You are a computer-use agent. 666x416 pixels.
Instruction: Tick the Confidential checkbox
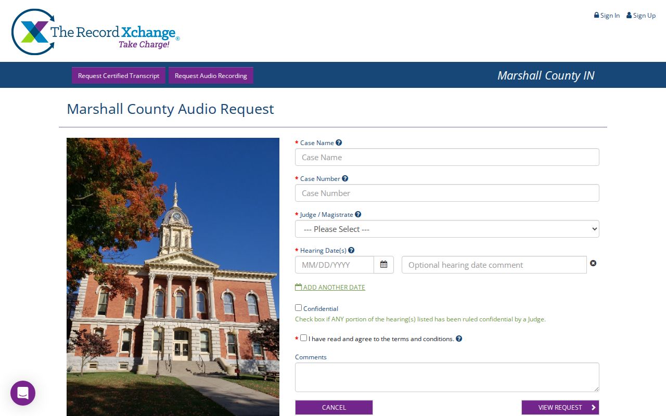coord(299,308)
